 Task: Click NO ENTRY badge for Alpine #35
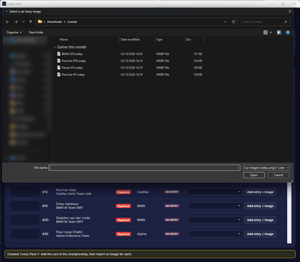(x=172, y=234)
